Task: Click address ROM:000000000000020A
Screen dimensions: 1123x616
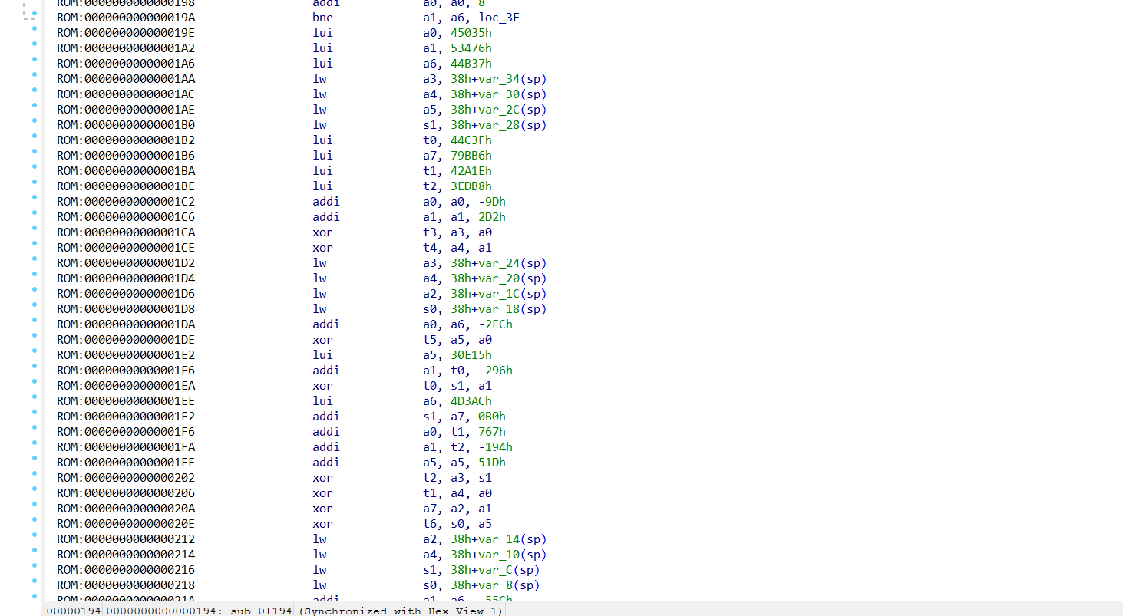Action: (126, 509)
